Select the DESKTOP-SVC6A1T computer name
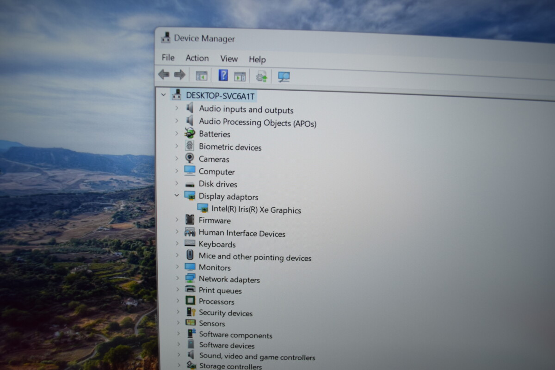The image size is (555, 370). point(220,96)
